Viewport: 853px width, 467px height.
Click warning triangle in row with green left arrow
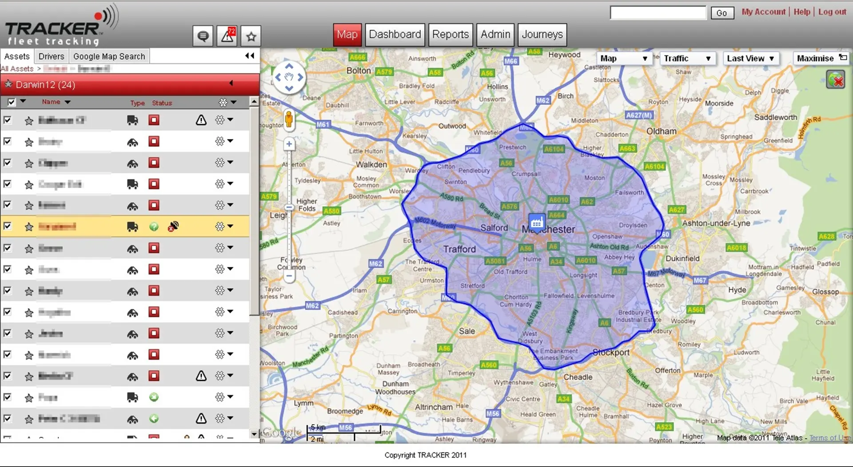click(201, 418)
